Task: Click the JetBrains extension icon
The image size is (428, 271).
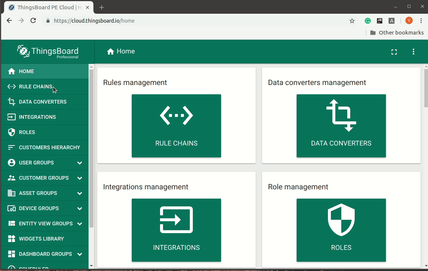Action: pos(380,21)
